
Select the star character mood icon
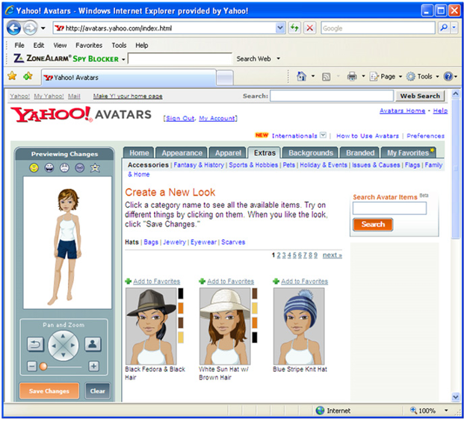[x=95, y=167]
